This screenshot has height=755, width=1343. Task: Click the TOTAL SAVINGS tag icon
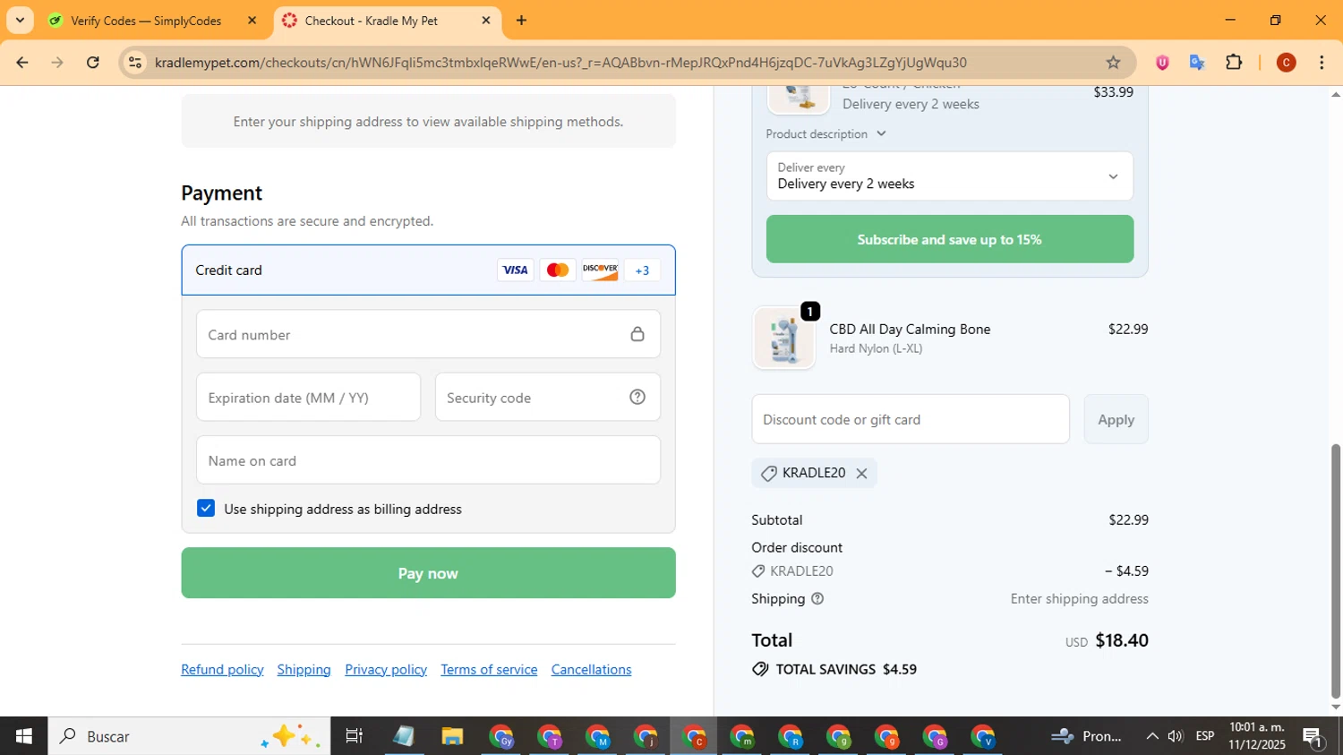coord(760,669)
